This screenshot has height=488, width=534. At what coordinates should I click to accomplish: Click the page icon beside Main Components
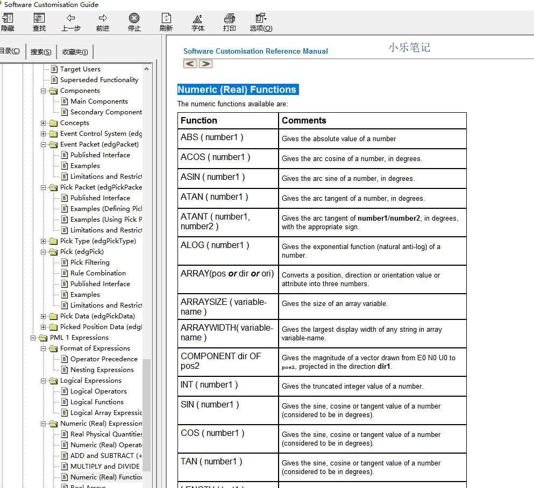pyautogui.click(x=65, y=101)
